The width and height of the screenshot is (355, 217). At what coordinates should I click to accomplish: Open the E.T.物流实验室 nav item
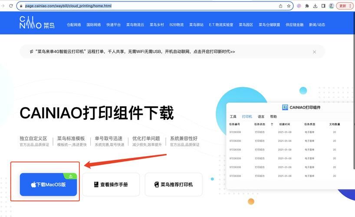[x=221, y=25]
